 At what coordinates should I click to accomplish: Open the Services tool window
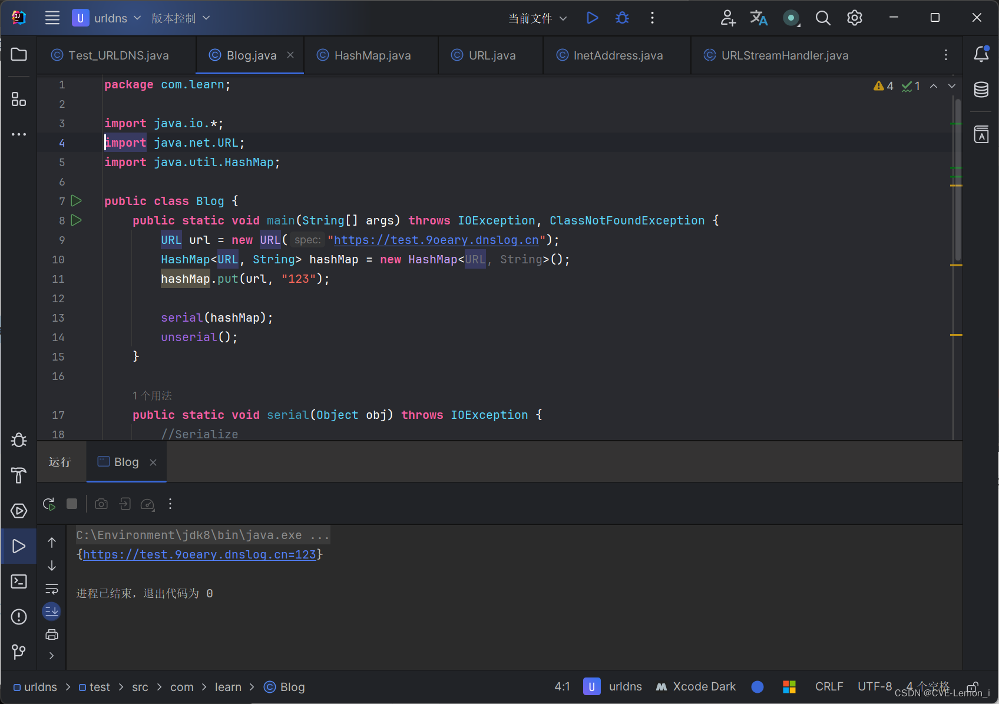(19, 511)
